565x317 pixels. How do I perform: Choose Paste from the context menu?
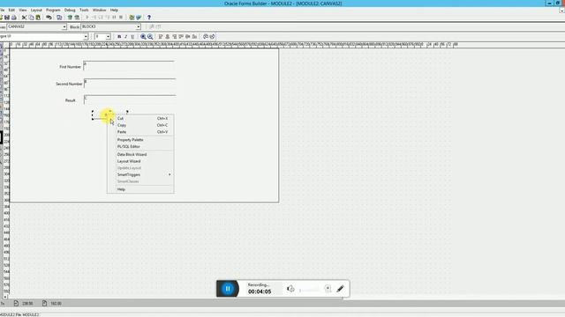click(140, 132)
